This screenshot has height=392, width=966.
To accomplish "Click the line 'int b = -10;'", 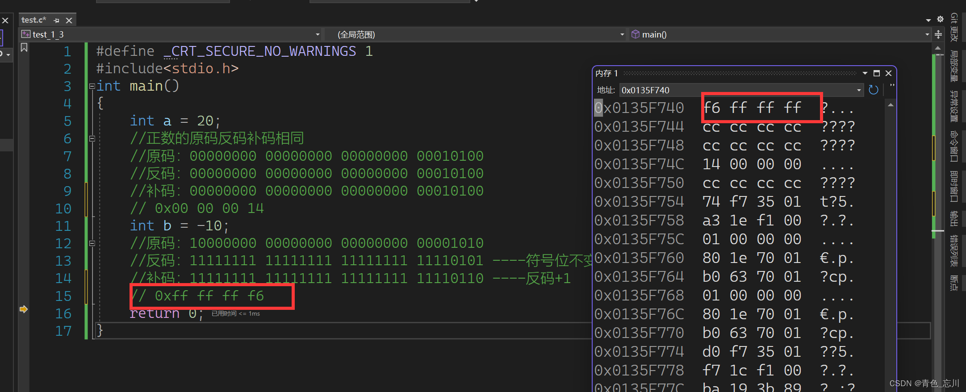I will coord(179,226).
